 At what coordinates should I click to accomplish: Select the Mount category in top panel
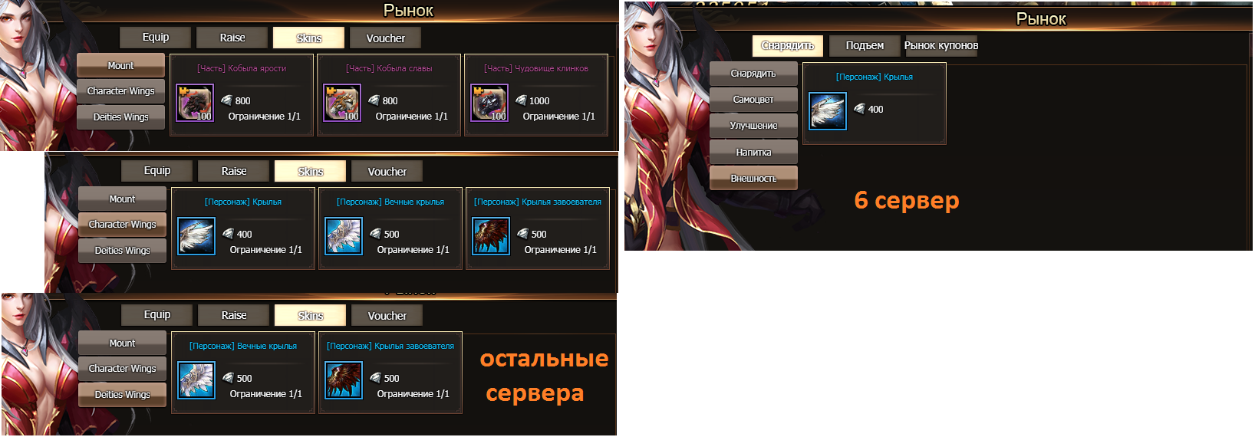tap(120, 65)
